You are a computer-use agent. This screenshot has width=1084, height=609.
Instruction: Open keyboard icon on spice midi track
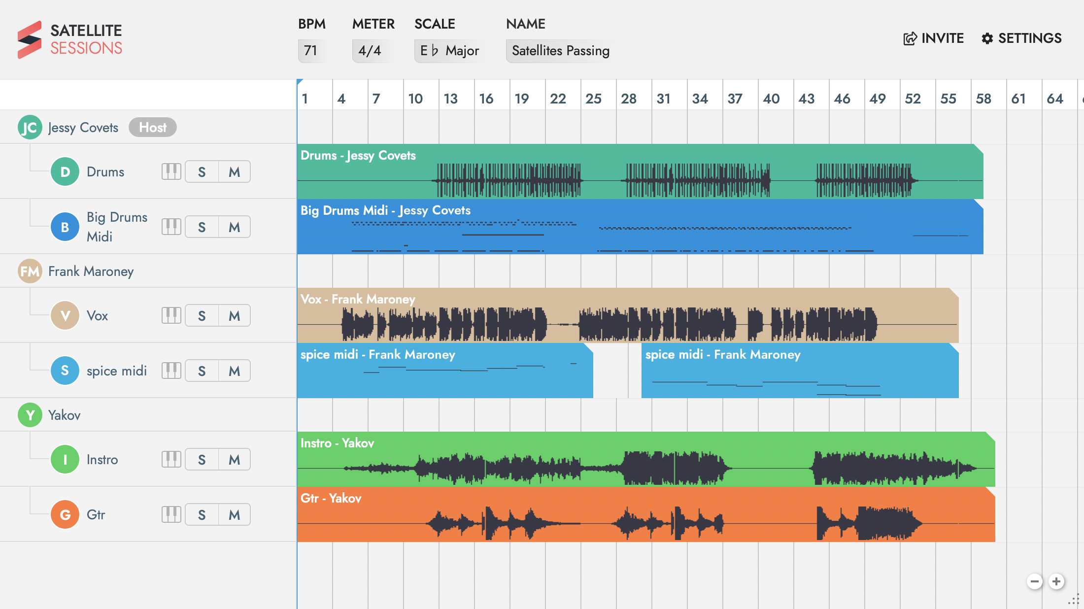[x=171, y=371]
